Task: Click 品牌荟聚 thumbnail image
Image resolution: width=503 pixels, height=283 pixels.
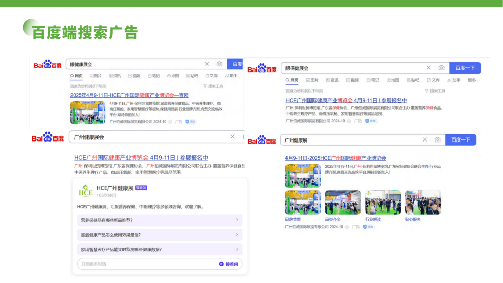Action: tap(303, 202)
